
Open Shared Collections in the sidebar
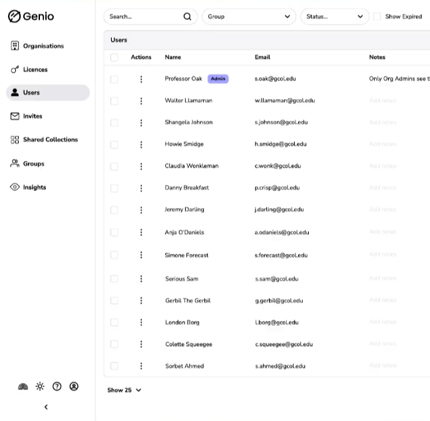[44, 140]
